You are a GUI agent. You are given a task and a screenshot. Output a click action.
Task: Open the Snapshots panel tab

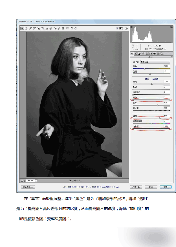(x=162, y=54)
